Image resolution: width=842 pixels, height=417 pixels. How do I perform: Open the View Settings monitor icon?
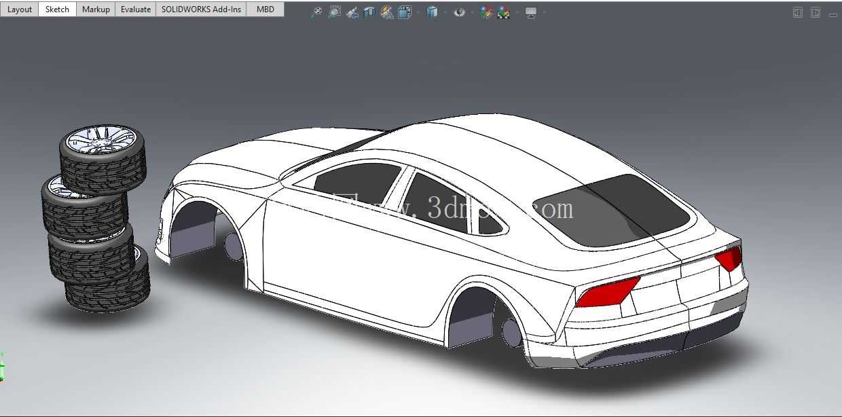coord(531,12)
